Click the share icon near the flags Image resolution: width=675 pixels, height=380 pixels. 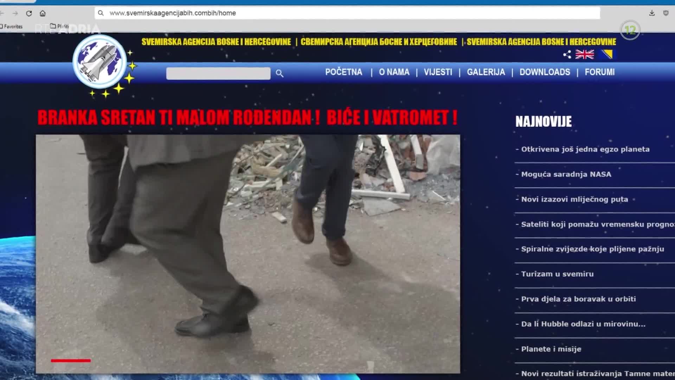point(567,55)
